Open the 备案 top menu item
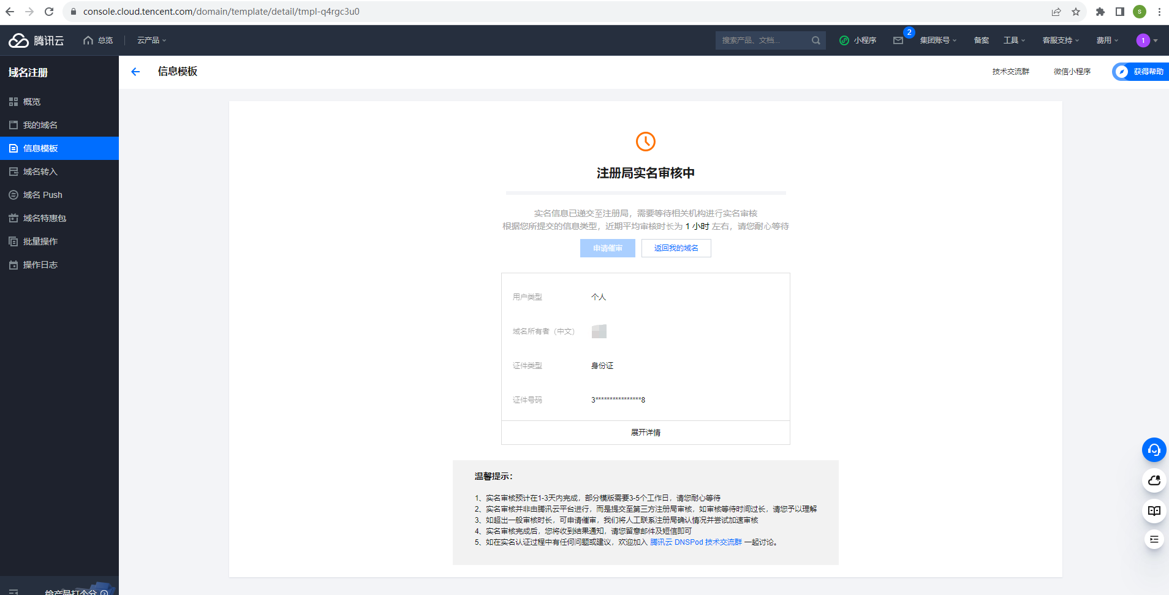Image resolution: width=1169 pixels, height=595 pixels. tap(982, 40)
